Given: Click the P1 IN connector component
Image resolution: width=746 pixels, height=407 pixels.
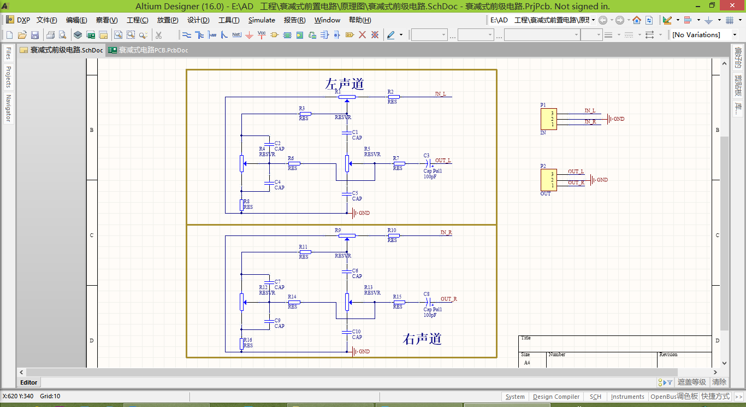Looking at the screenshot, I should point(549,119).
